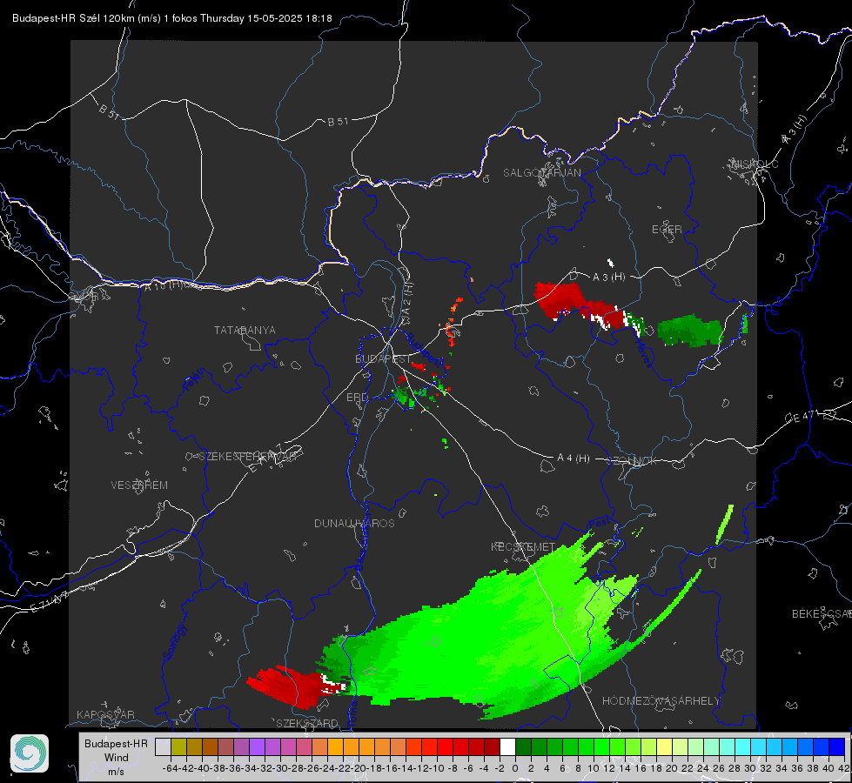Click the A 10 (H) road label
Image resolution: width=852 pixels, height=783 pixels.
pos(163,285)
